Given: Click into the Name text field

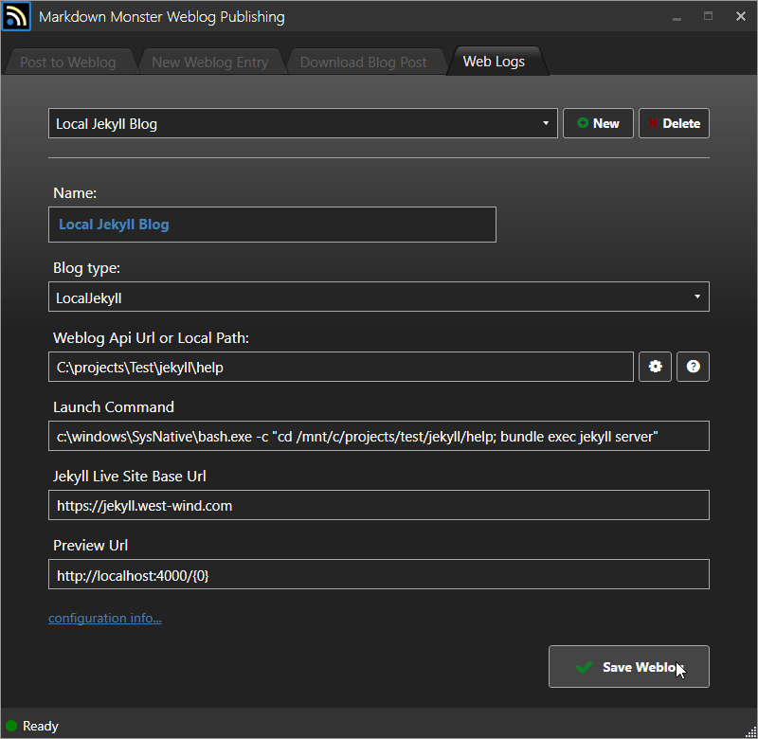Looking at the screenshot, I should click(272, 225).
